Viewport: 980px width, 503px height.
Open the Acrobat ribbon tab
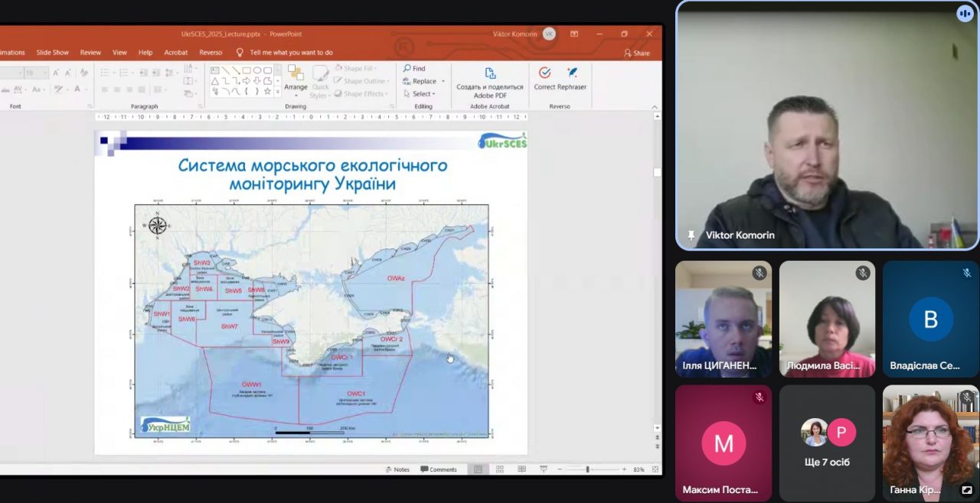pyautogui.click(x=175, y=53)
